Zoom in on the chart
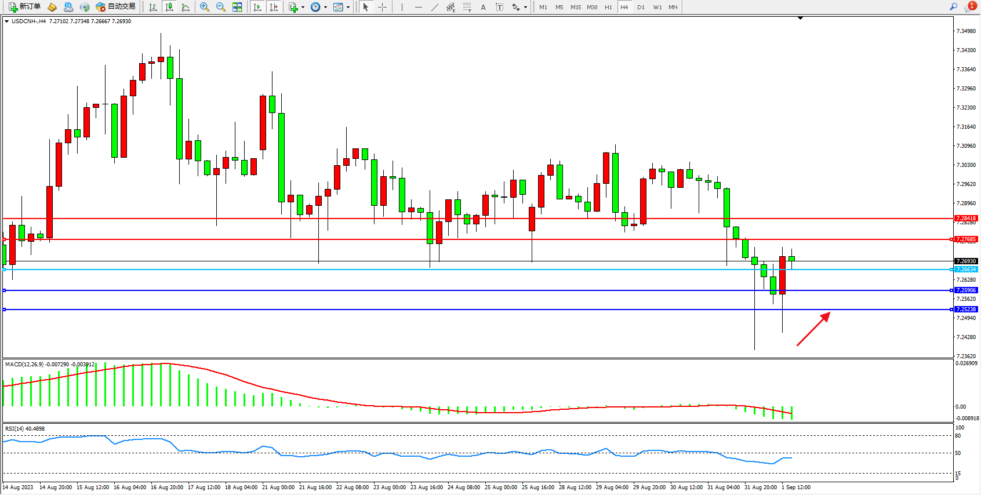 point(205,7)
